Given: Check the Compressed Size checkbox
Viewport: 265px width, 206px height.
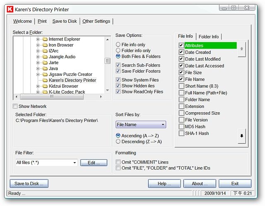Looking at the screenshot, I should [181, 113].
